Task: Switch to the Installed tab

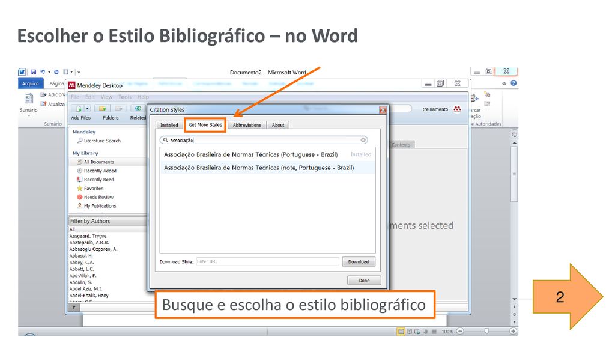Action: coord(169,125)
